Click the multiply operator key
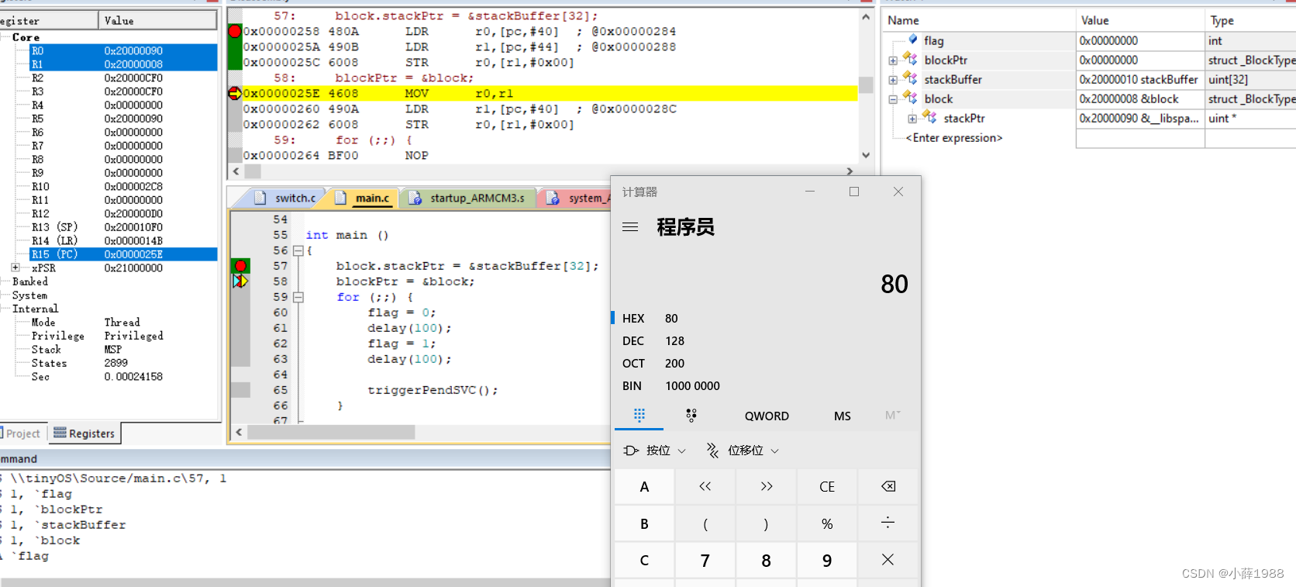1296x587 pixels. pyautogui.click(x=888, y=560)
